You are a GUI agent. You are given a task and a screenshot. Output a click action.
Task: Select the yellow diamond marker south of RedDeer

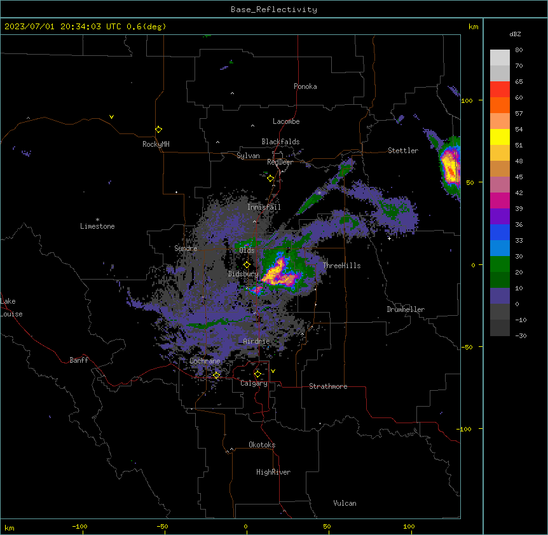click(271, 179)
